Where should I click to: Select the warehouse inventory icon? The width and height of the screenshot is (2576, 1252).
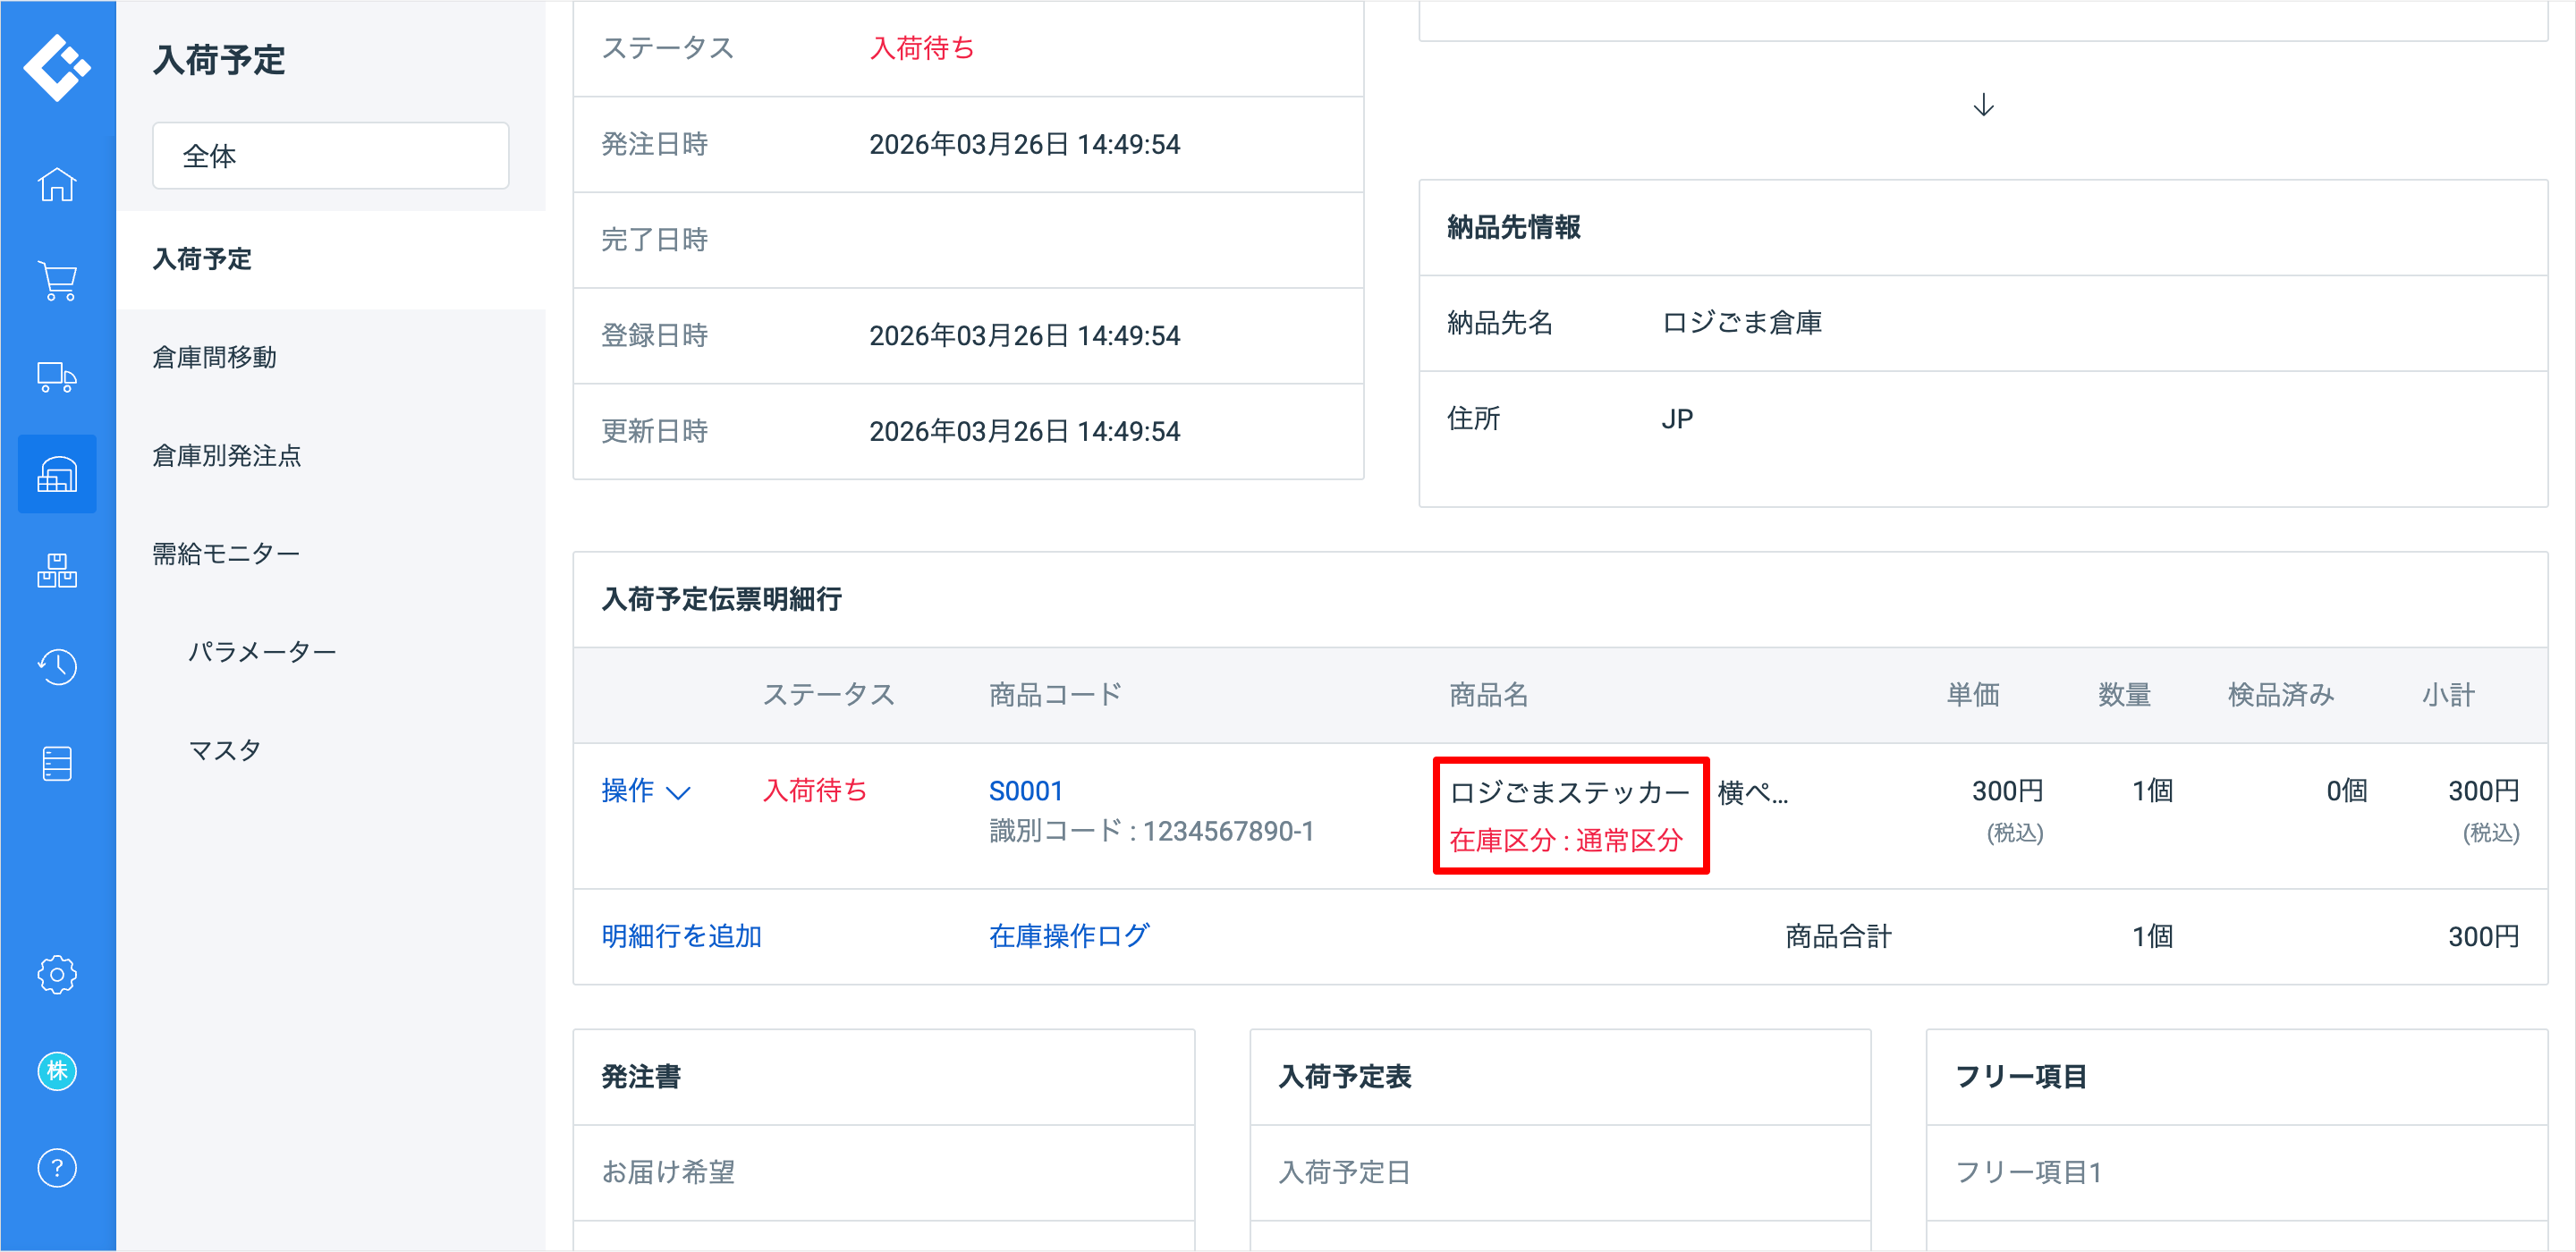pos(57,474)
